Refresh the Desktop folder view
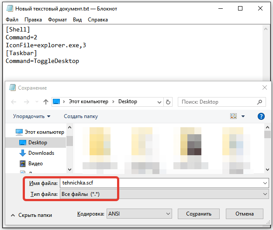The width and height of the screenshot is (273, 230). point(168,102)
